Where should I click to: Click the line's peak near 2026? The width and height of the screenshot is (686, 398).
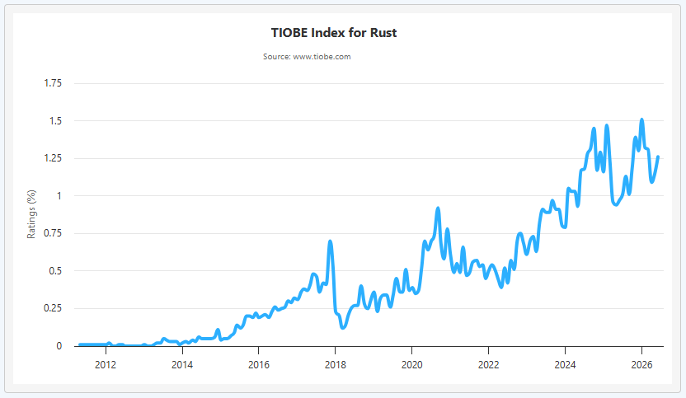point(641,119)
